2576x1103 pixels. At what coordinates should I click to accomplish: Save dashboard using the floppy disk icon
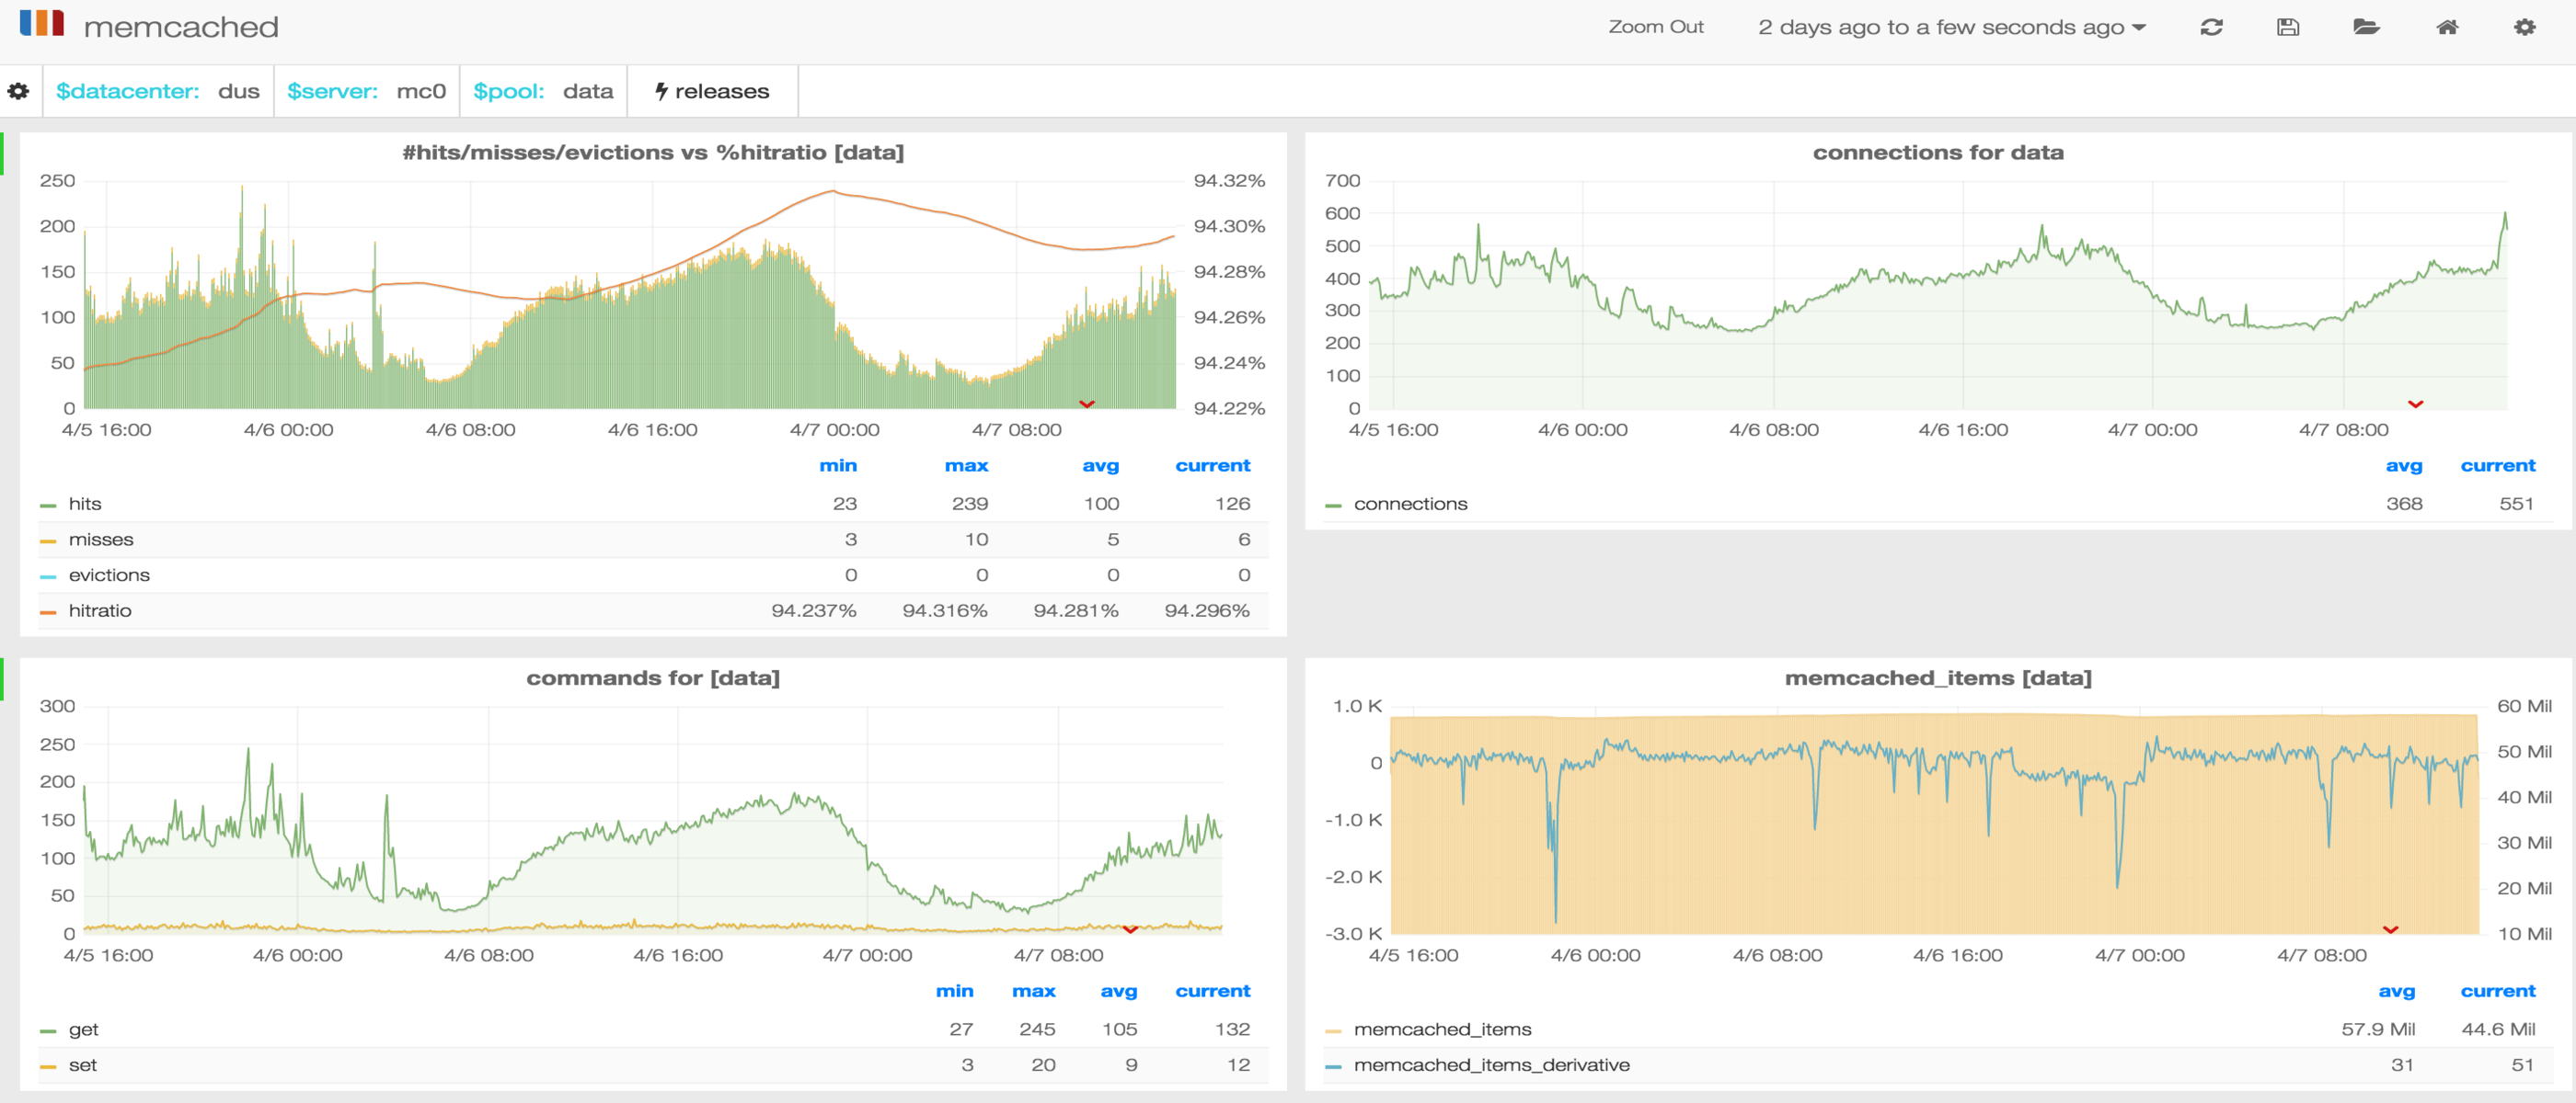(2288, 27)
